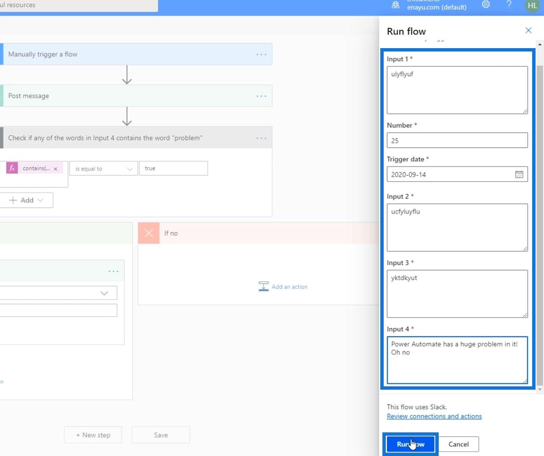
Task: Click the If no red X icon
Action: click(148, 233)
